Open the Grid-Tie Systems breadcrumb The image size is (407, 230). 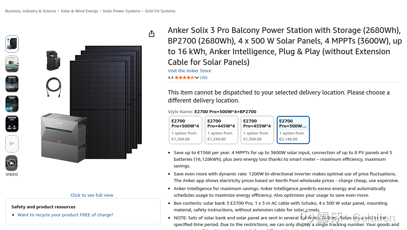[x=160, y=11]
